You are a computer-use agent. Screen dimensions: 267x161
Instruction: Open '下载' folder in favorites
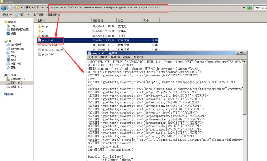[x=11, y=26]
